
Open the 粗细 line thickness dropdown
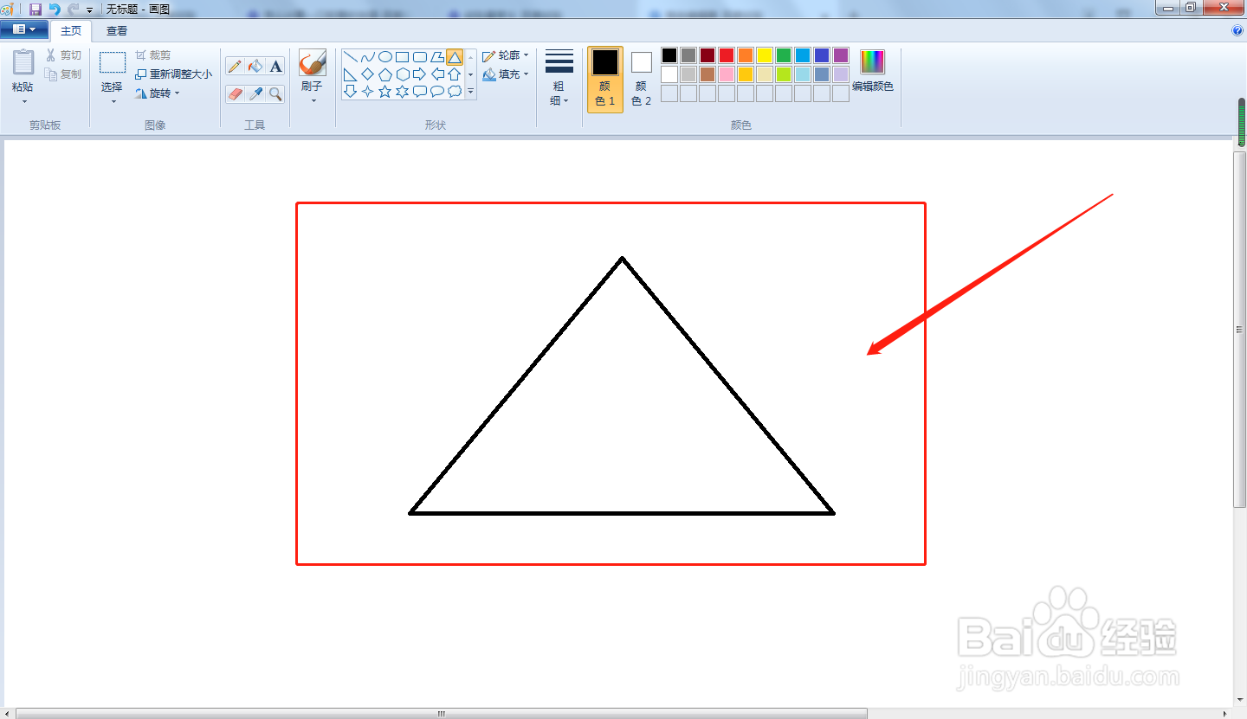click(x=559, y=79)
